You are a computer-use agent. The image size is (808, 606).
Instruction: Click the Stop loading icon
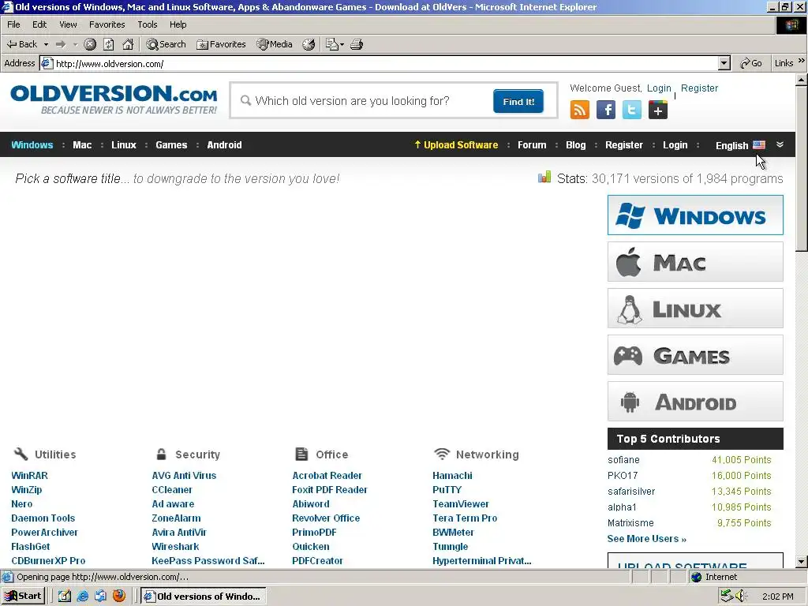(90, 44)
